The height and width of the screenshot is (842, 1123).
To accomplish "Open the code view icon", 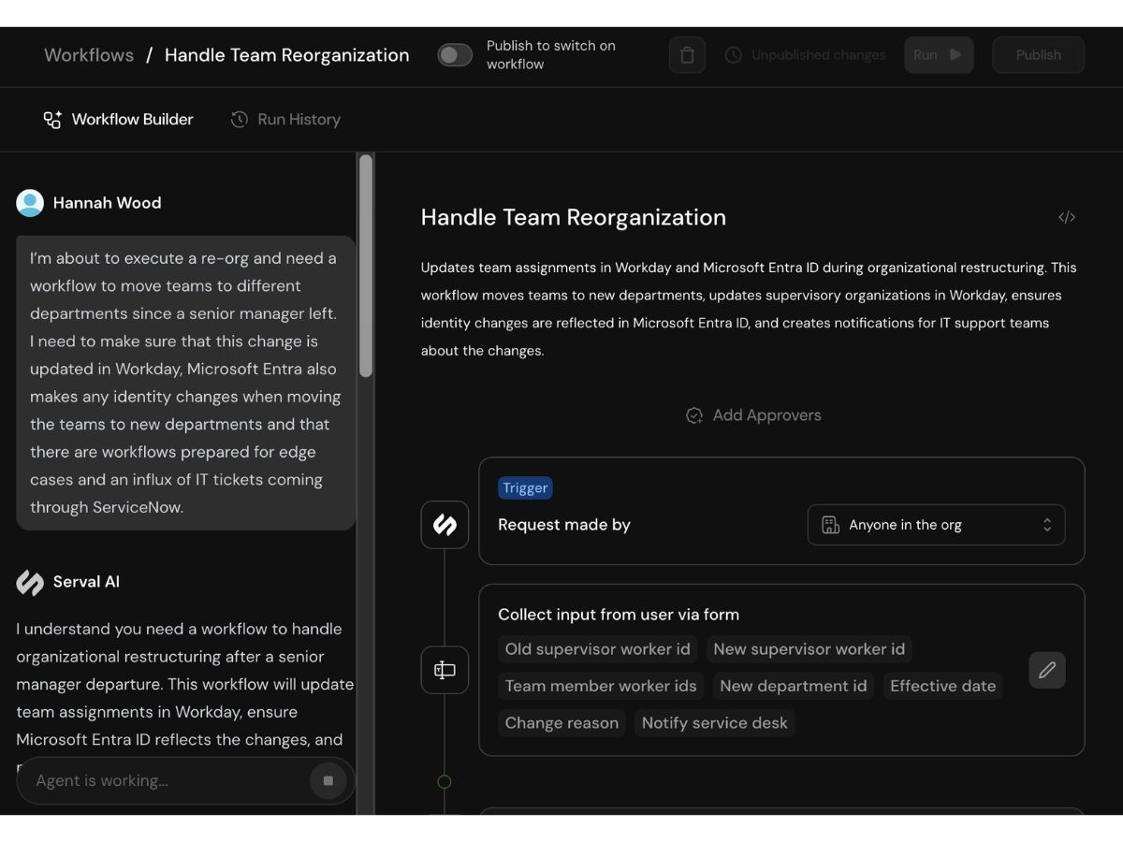I will pyautogui.click(x=1067, y=217).
